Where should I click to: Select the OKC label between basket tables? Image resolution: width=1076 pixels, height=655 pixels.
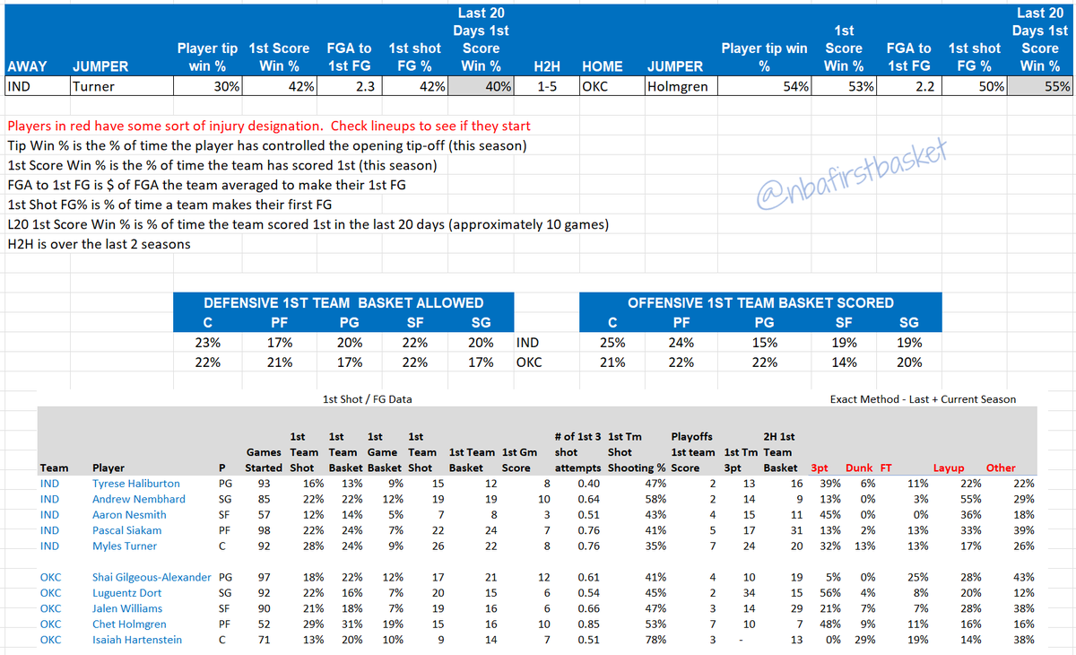[x=529, y=362]
